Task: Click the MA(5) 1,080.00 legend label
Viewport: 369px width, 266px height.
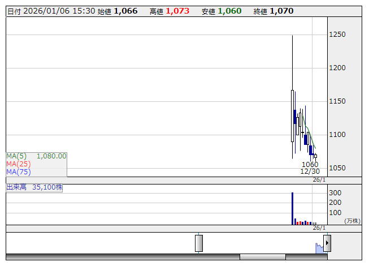Action: click(36, 156)
